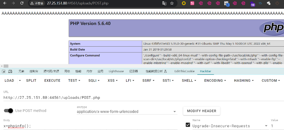Click the browser forward arrow
This screenshot has height=130, width=284.
[x=13, y=3]
